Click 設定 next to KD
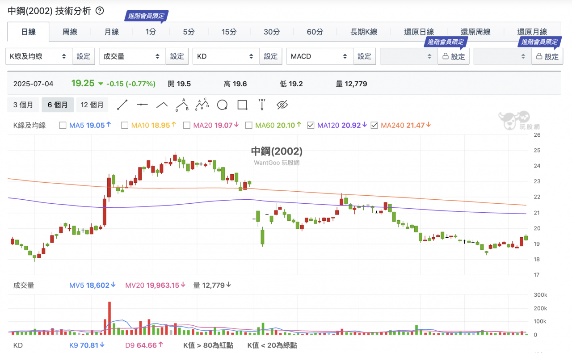 pos(270,56)
